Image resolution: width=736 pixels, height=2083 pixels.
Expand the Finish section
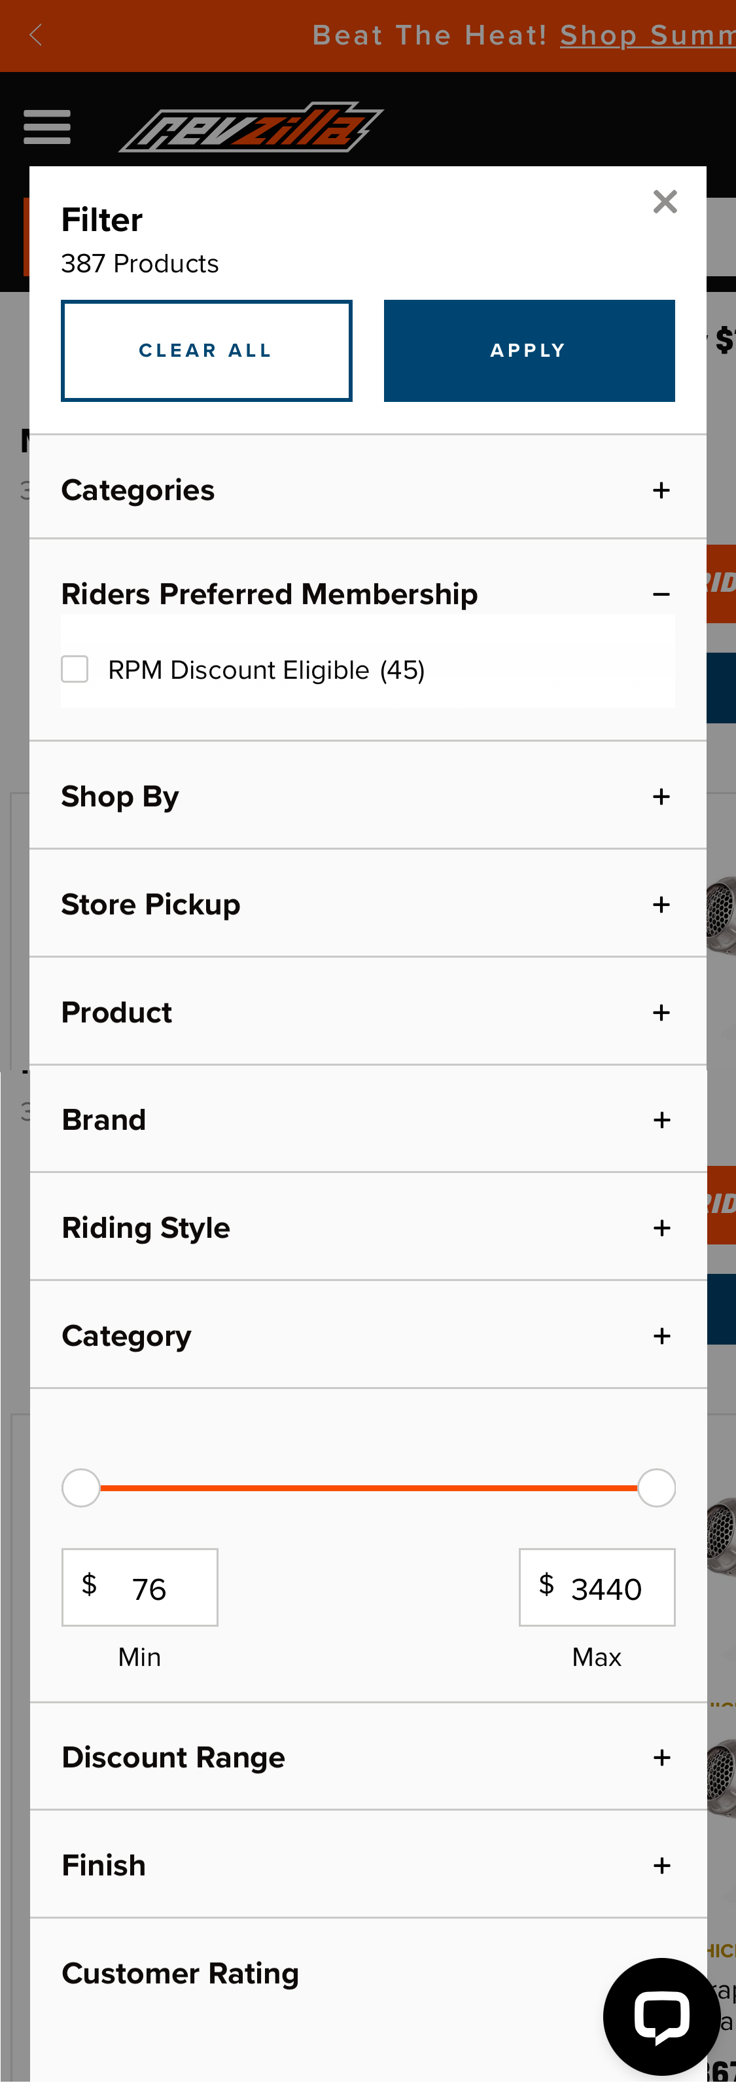click(661, 1866)
